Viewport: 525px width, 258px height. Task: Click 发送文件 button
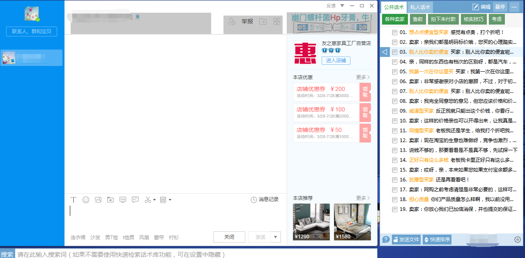(x=406, y=240)
